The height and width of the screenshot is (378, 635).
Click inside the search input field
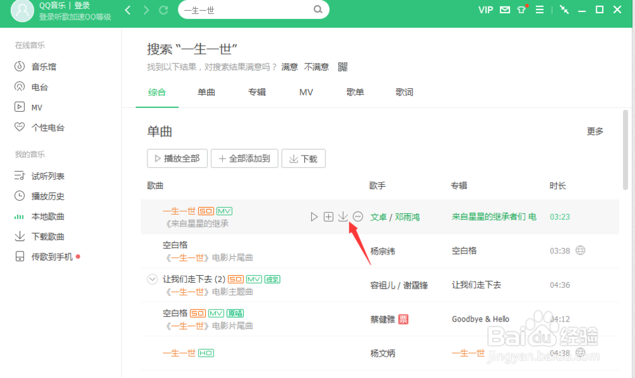248,10
